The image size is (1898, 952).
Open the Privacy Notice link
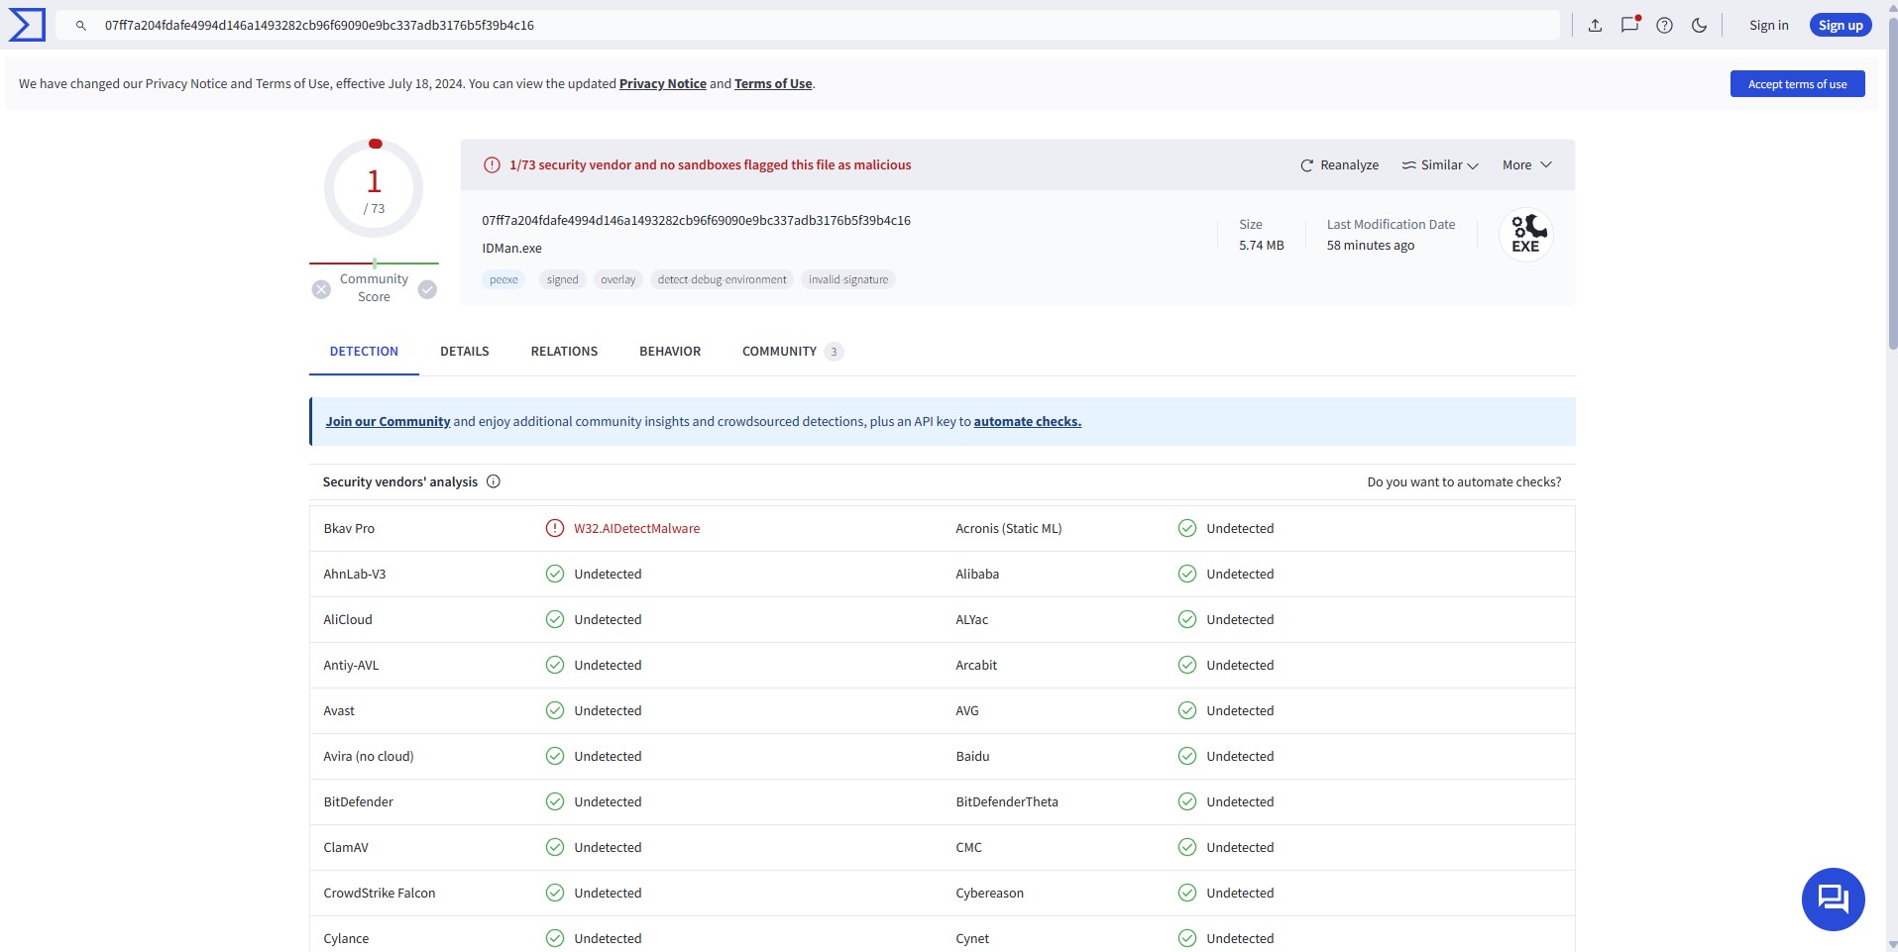tap(663, 84)
